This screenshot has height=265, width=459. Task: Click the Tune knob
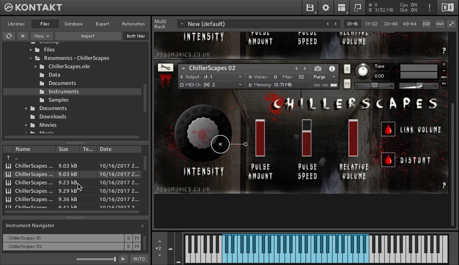pyautogui.click(x=363, y=71)
